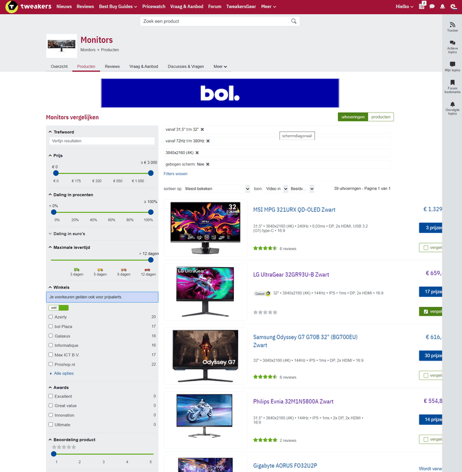Open Actieve topics in the sidebar

[x=453, y=47]
